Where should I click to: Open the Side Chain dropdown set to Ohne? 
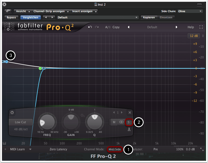[x=190, y=11]
